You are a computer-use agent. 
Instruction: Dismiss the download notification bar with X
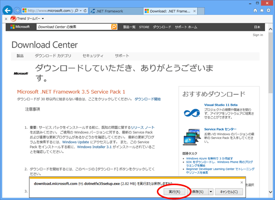pyautogui.click(x=242, y=183)
